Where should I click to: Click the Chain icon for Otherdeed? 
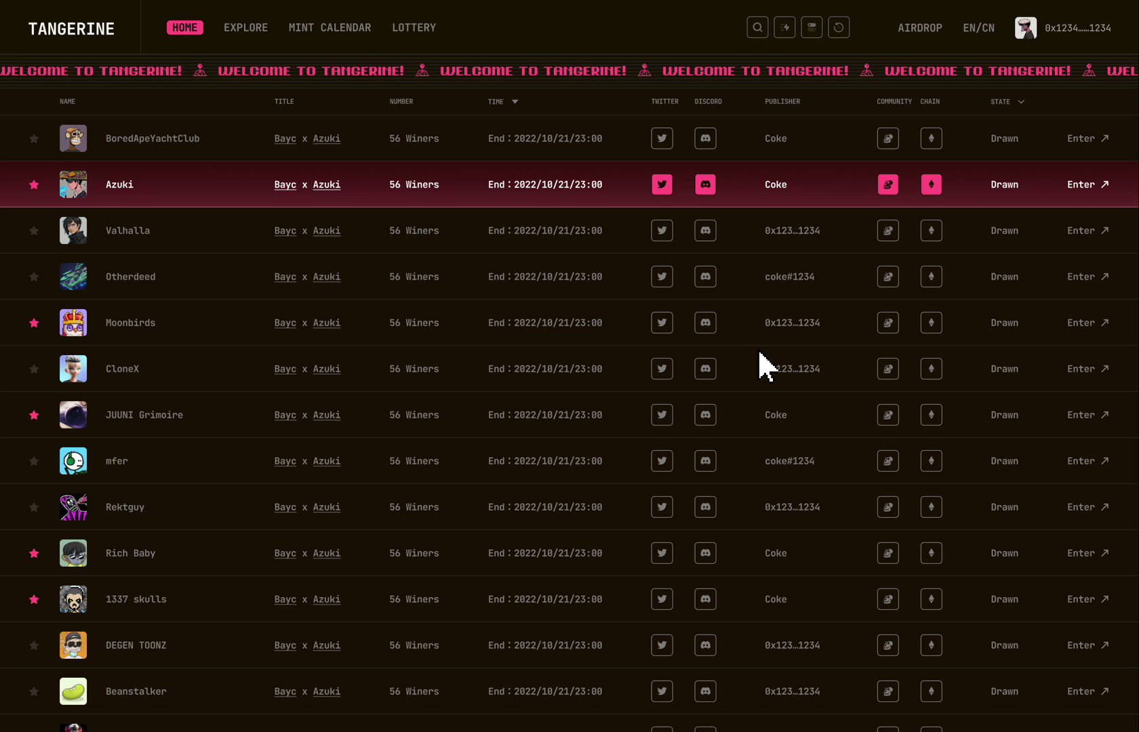[932, 277]
